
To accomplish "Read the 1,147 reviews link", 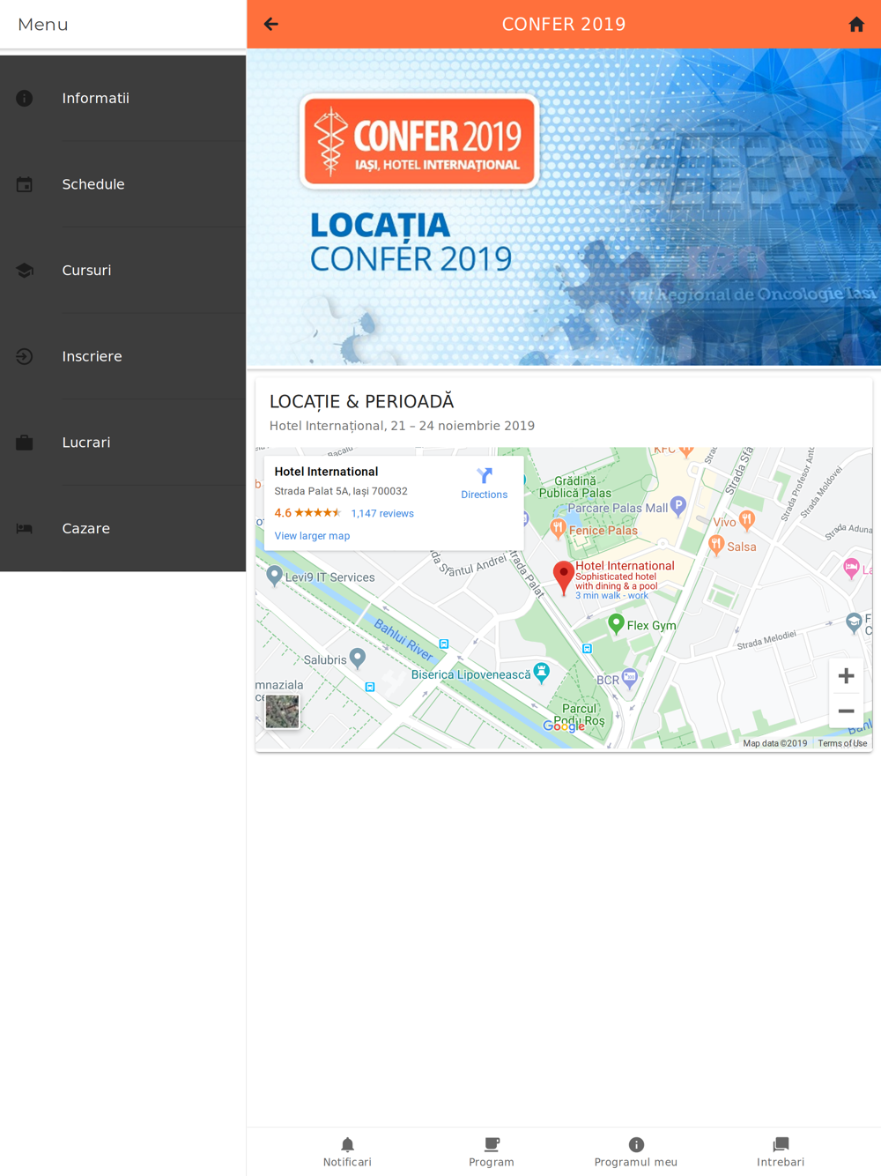I will [x=382, y=513].
